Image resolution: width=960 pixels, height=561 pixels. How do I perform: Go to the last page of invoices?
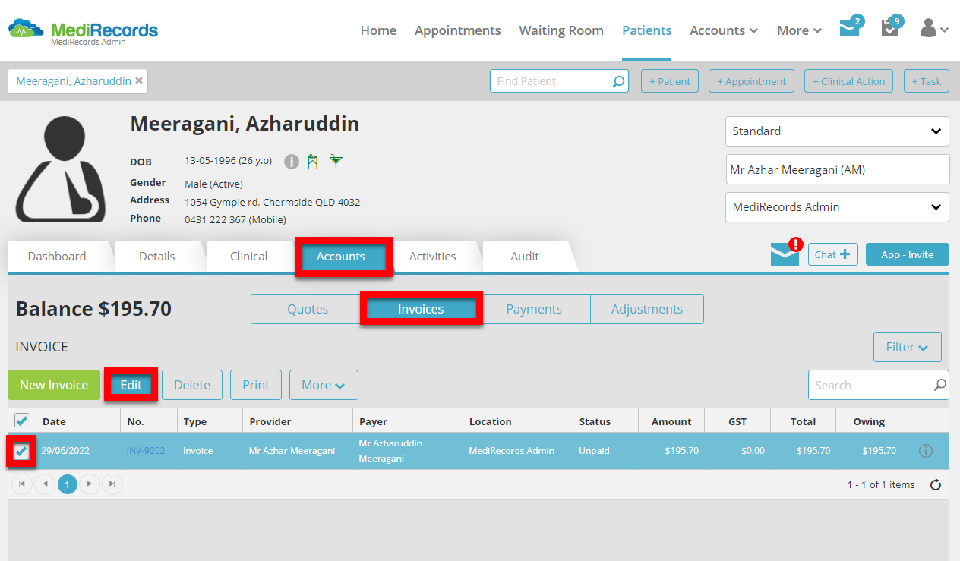click(x=112, y=484)
